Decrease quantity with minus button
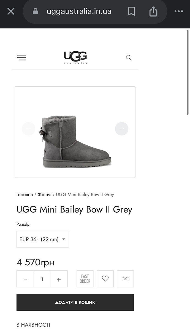The width and height of the screenshot is (190, 331). (25, 279)
